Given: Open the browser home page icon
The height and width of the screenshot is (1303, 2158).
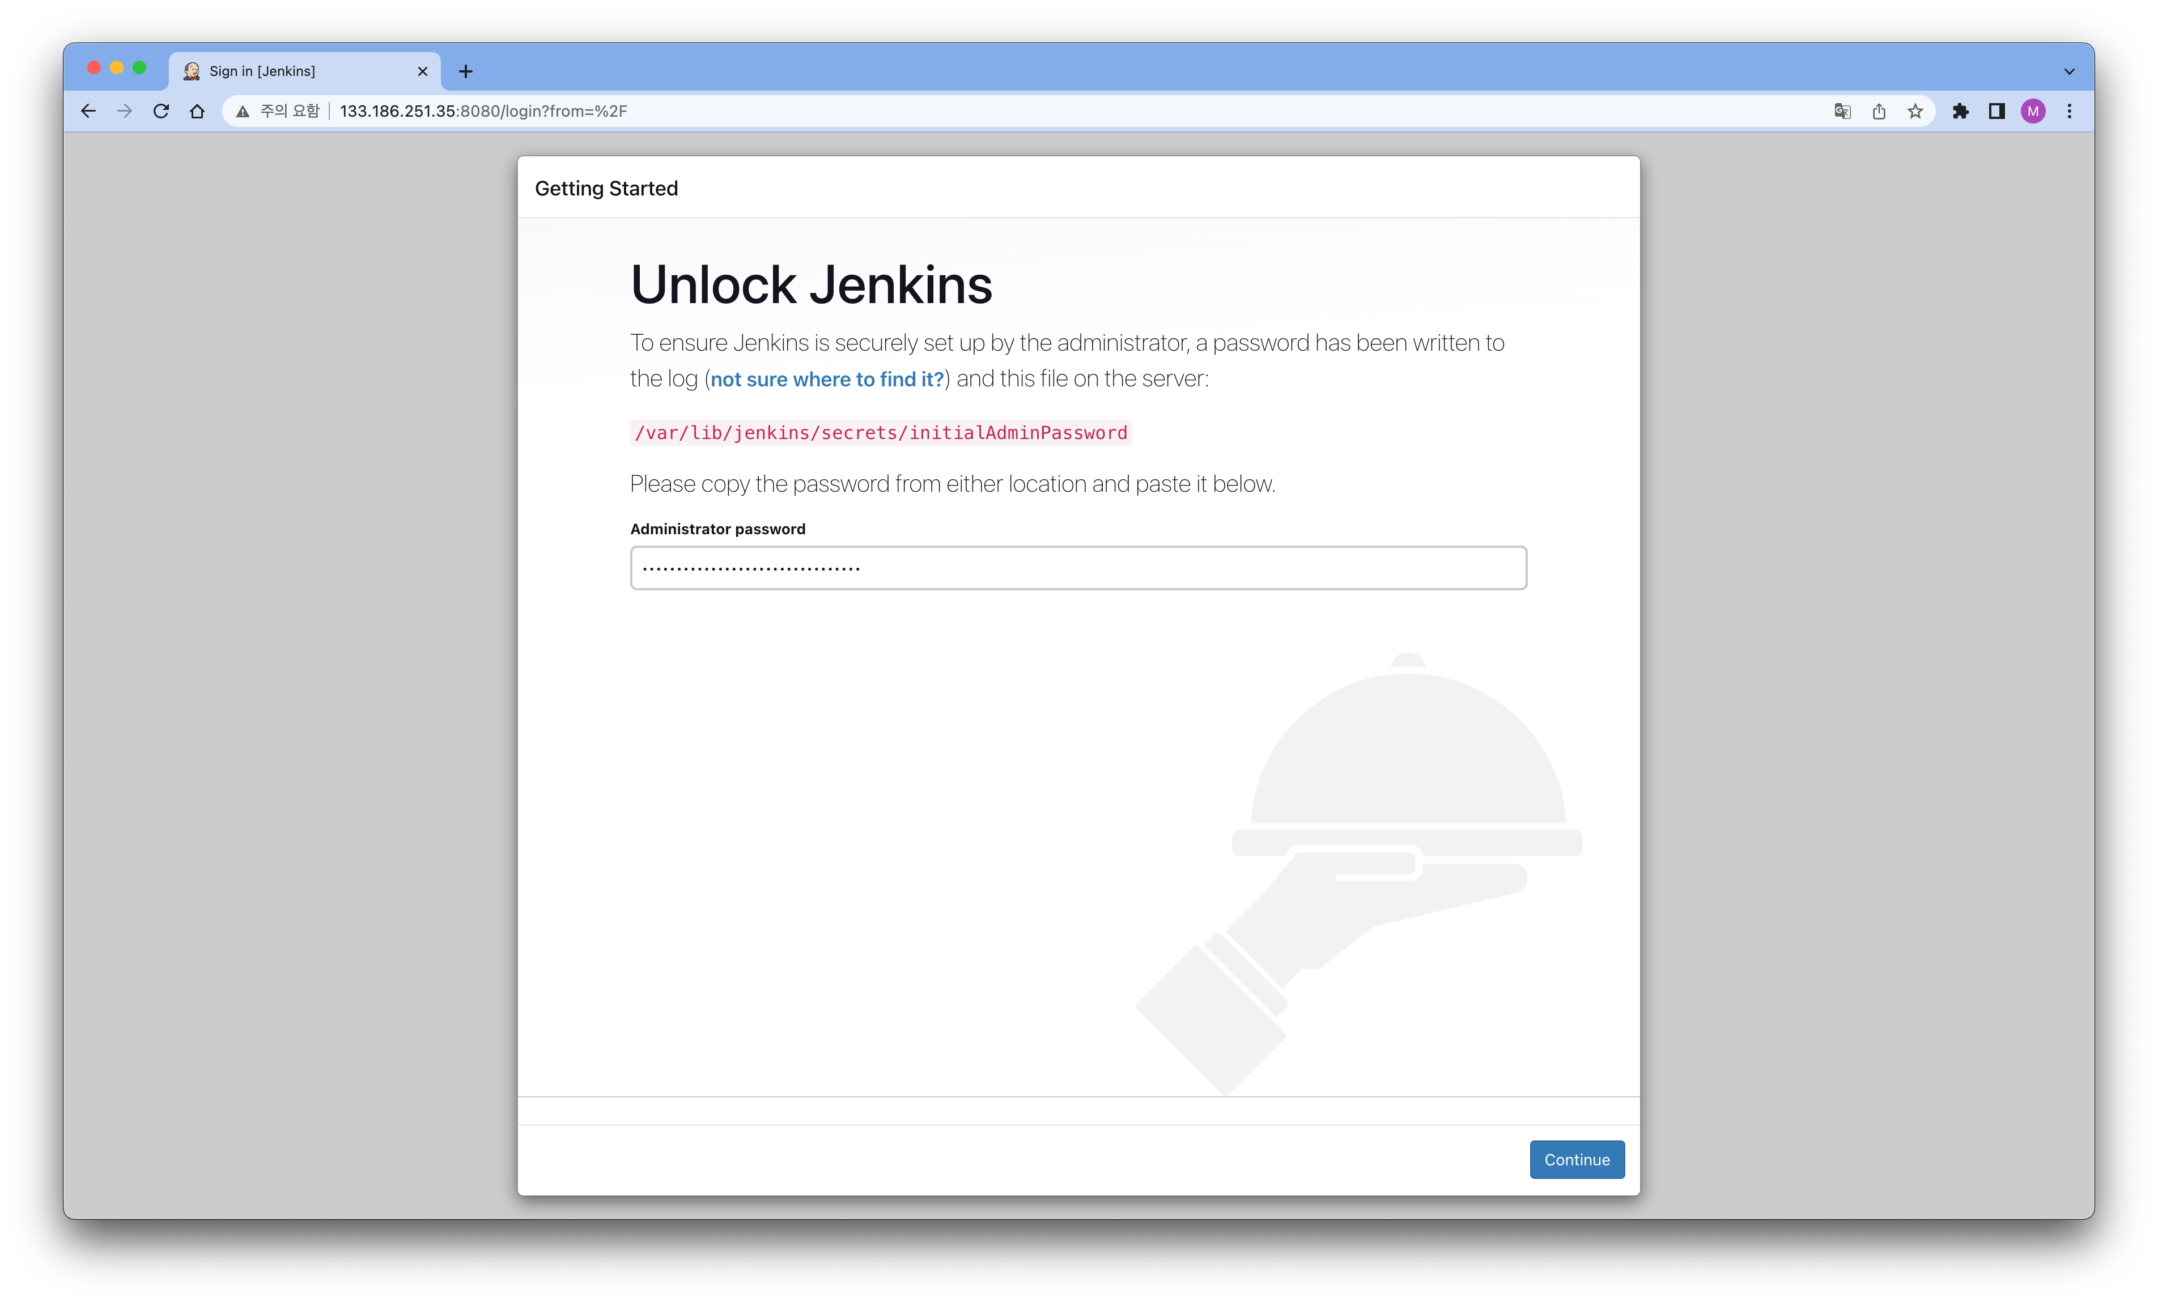Looking at the screenshot, I should pos(197,111).
